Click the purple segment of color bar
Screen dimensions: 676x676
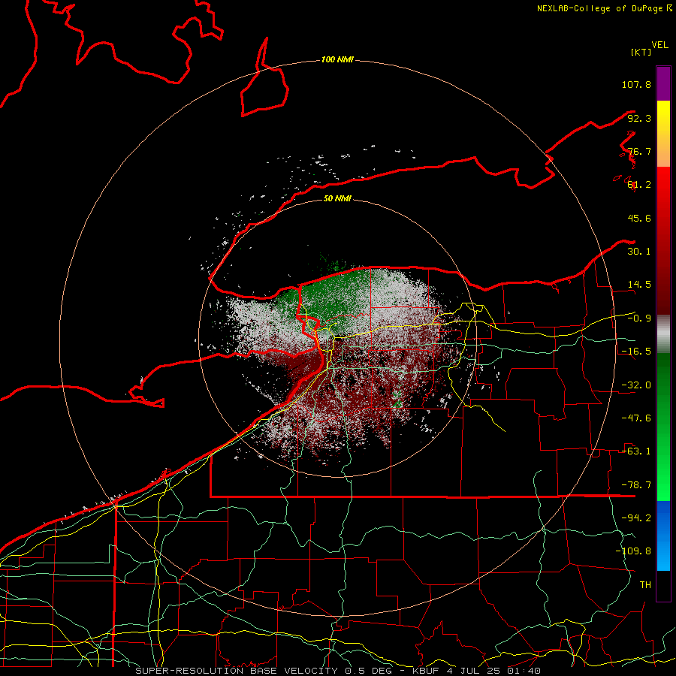pos(663,83)
